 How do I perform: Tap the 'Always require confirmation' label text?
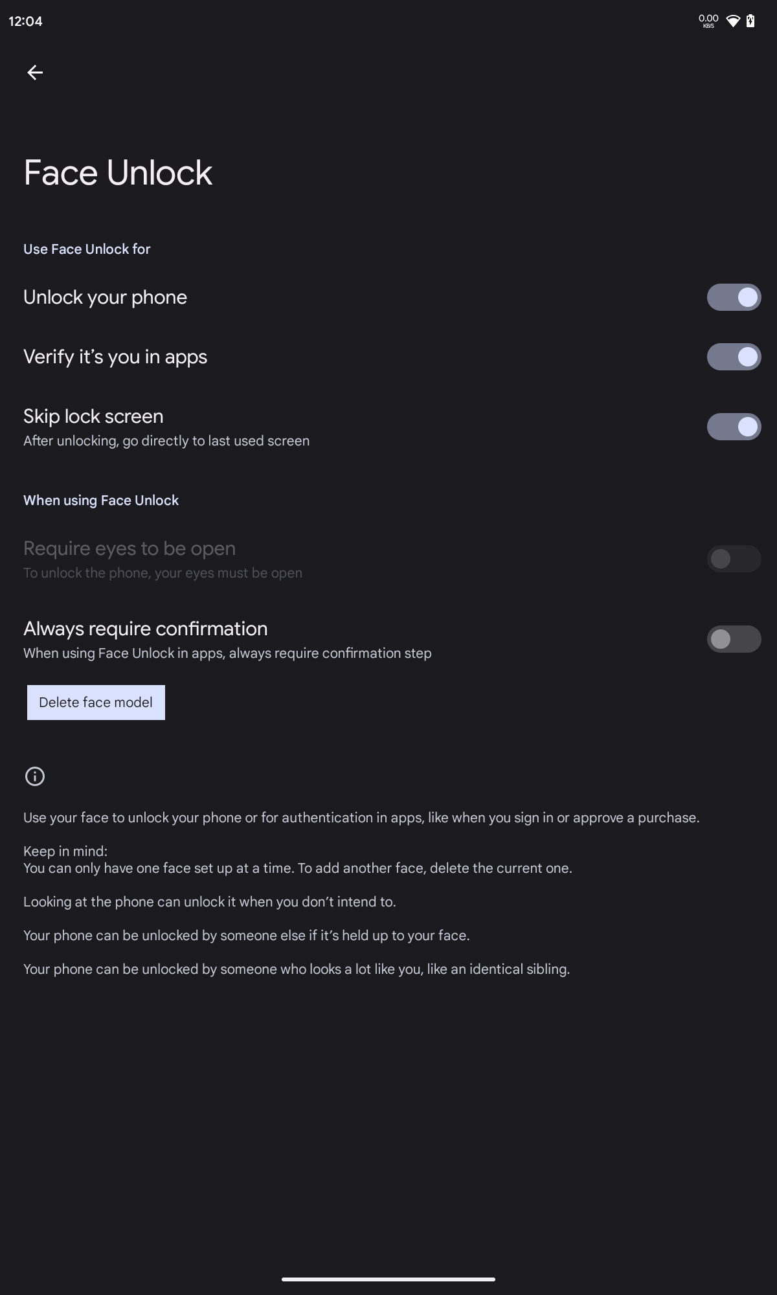click(x=146, y=629)
